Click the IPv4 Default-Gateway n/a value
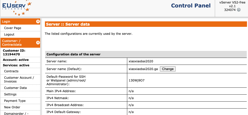248x115 pixels. 131,112
